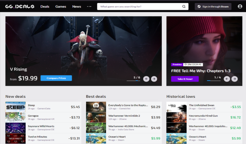Click the magnifier search icon

184,7
